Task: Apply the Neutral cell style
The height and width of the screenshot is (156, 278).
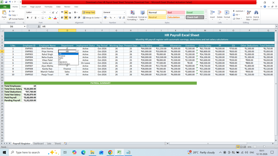Action: click(157, 17)
